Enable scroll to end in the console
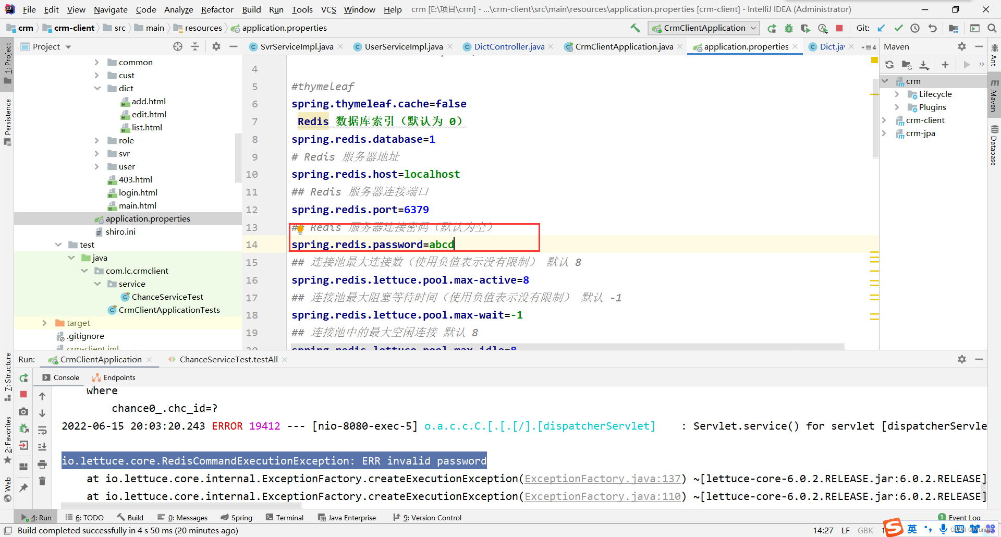This screenshot has width=1001, height=537. click(42, 447)
